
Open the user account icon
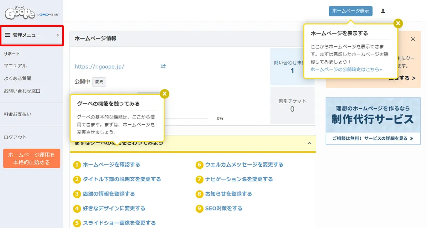point(383,11)
